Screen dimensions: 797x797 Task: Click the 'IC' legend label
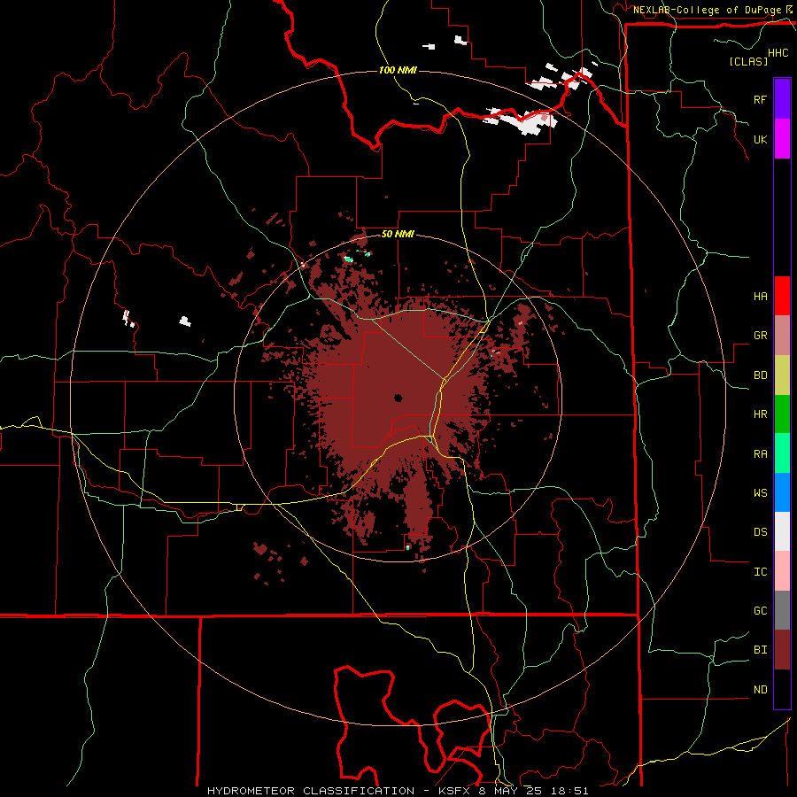[x=760, y=571]
